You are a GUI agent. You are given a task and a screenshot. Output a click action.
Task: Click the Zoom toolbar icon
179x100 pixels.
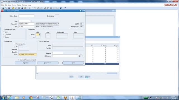(x=48, y=8)
